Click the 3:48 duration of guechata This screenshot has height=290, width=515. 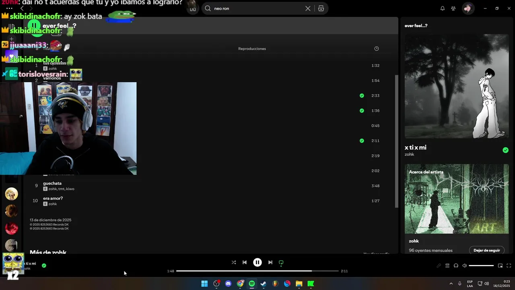click(375, 186)
